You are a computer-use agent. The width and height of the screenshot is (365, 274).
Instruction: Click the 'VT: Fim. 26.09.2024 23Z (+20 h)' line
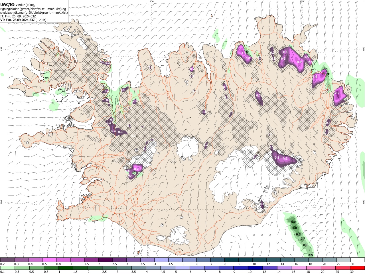[23, 20]
